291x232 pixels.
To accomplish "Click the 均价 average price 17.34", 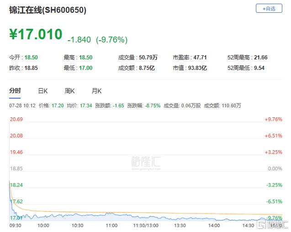I will click(86, 105).
